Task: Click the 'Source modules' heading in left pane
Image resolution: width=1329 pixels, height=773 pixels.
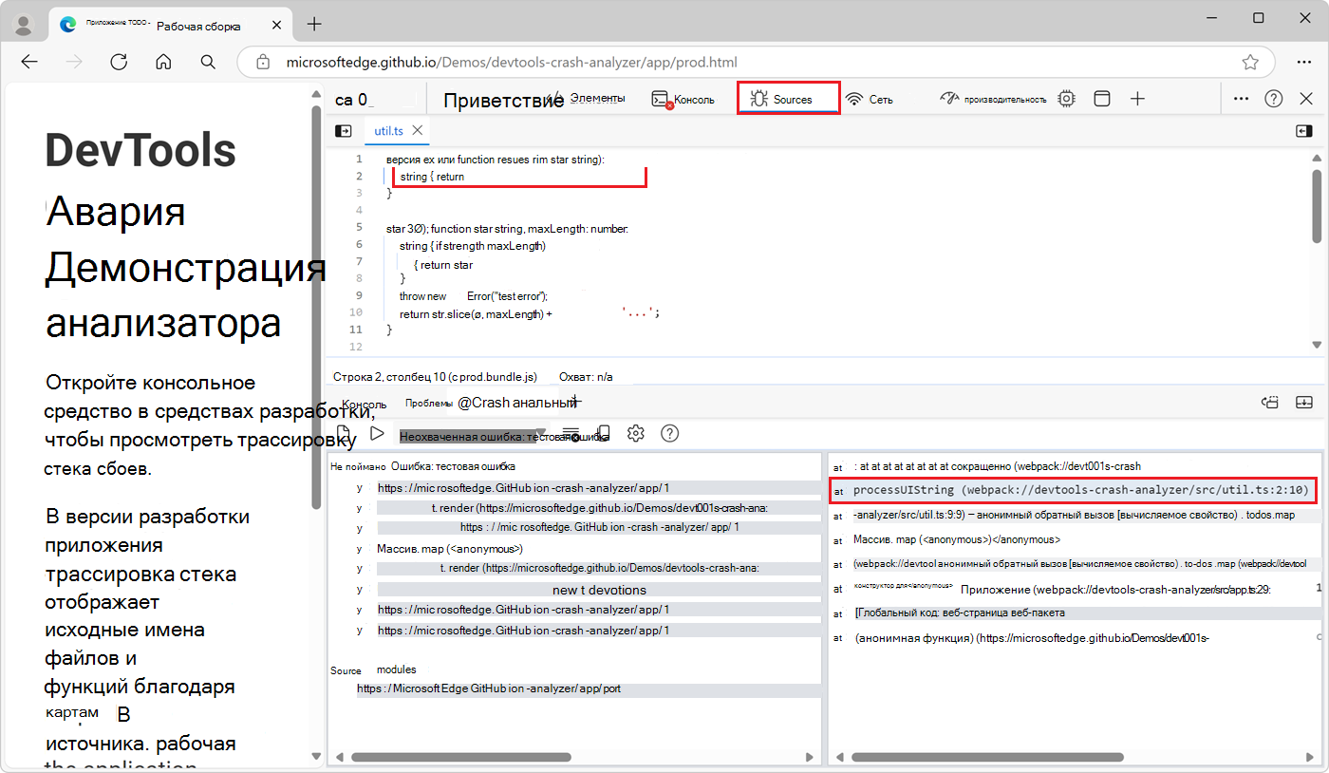Action: pos(373,669)
